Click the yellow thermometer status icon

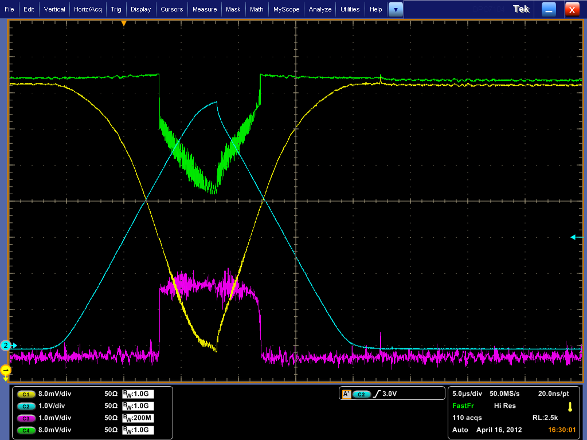tap(570, 406)
